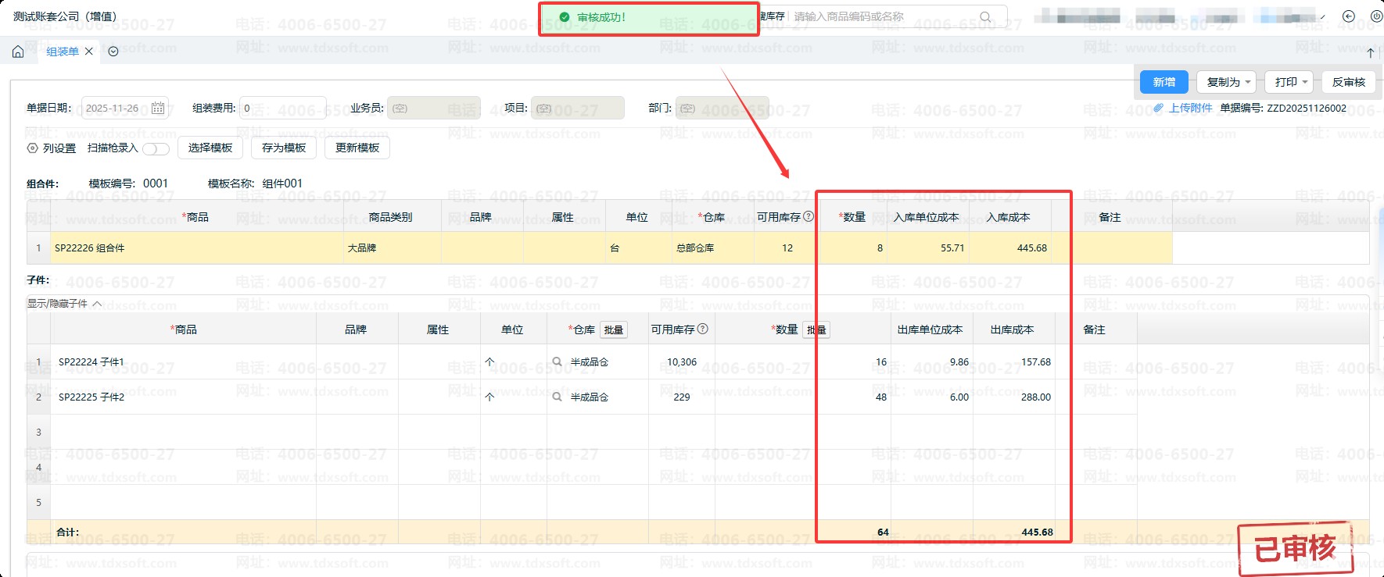Expand the 打印 dropdown

coord(1292,82)
